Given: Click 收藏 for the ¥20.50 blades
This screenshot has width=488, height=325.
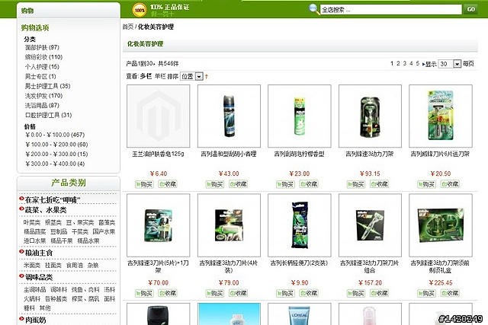Looking at the screenshot, I should (450, 184).
